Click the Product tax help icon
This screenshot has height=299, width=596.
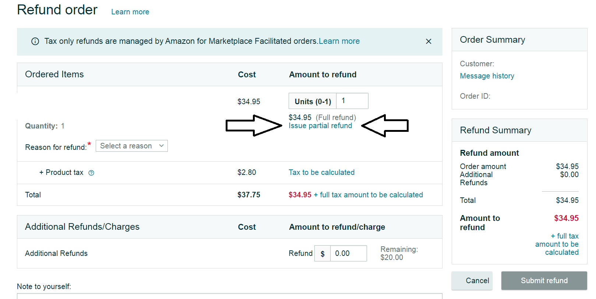coord(91,173)
